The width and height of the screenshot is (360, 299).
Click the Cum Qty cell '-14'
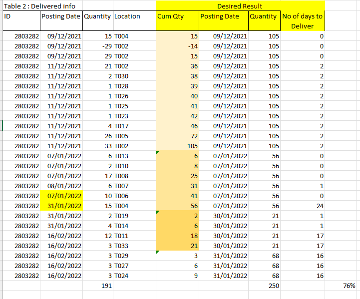point(177,46)
